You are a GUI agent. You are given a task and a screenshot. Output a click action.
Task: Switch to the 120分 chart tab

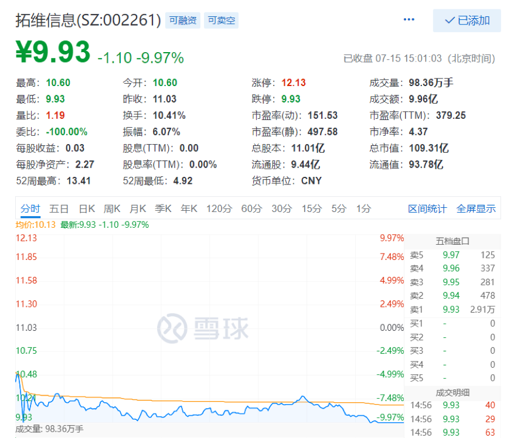[219, 208]
